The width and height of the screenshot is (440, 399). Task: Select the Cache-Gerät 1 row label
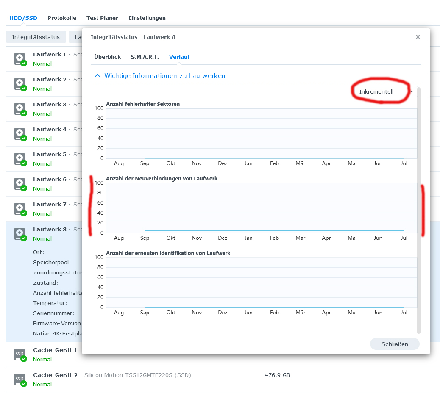(55, 350)
